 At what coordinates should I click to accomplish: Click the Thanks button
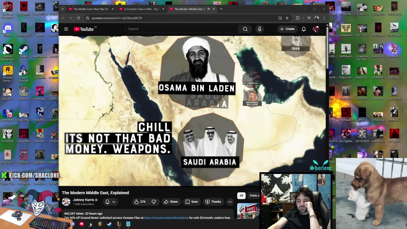(213, 202)
